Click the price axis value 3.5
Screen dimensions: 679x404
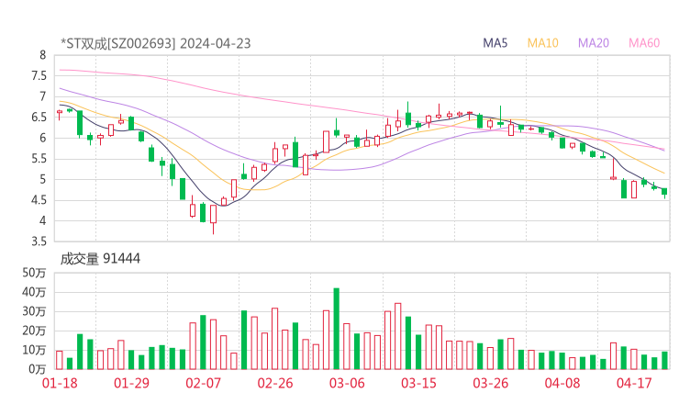[x=39, y=241]
